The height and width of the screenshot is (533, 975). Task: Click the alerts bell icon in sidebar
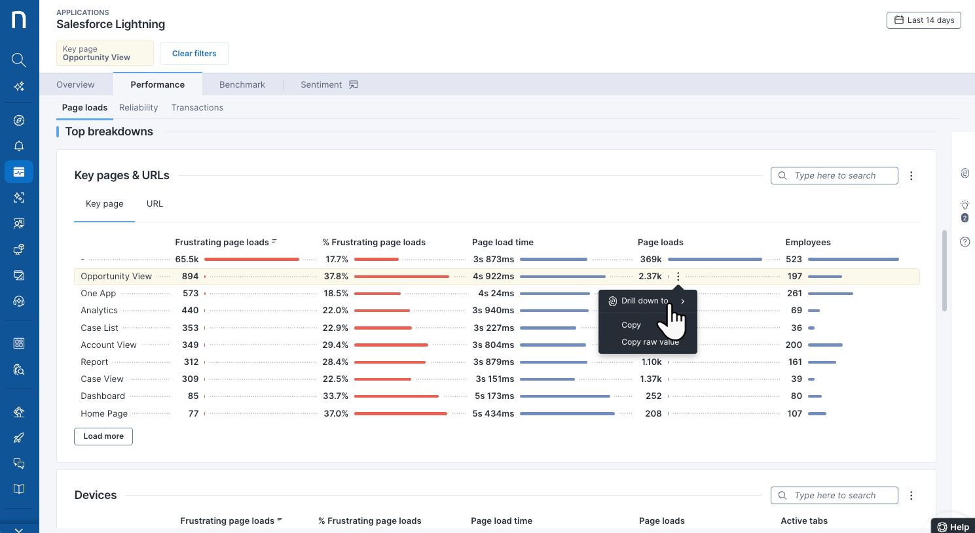coord(19,146)
